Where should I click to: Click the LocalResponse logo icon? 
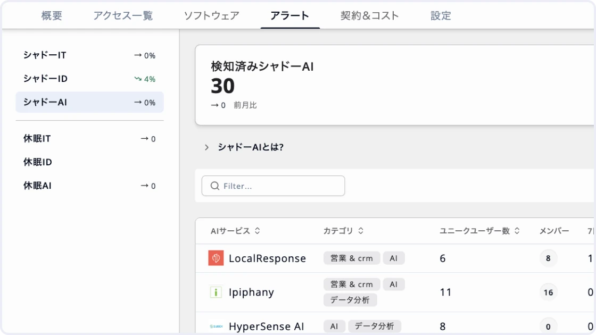coord(216,258)
